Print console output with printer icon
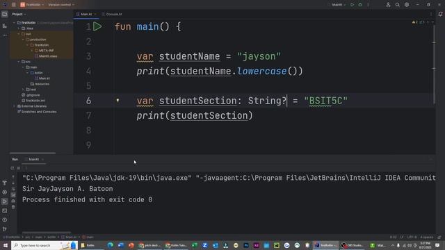The height and width of the screenshot is (250, 445). (x=13, y=201)
